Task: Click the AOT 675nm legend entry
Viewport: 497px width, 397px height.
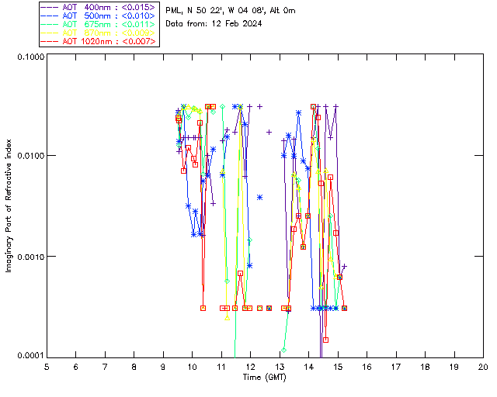Action: coord(99,24)
